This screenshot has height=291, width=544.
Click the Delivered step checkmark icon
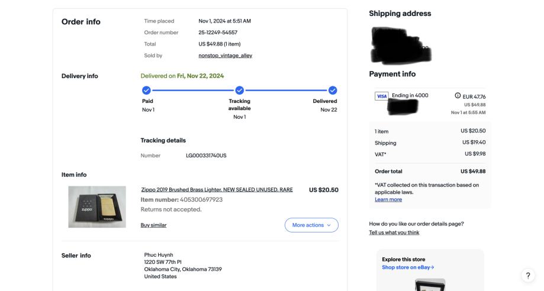pos(333,90)
